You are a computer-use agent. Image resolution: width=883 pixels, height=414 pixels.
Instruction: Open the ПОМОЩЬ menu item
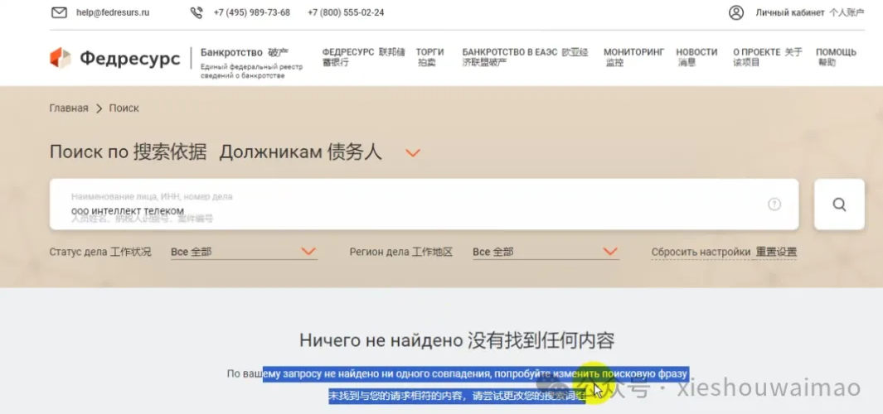tap(836, 57)
